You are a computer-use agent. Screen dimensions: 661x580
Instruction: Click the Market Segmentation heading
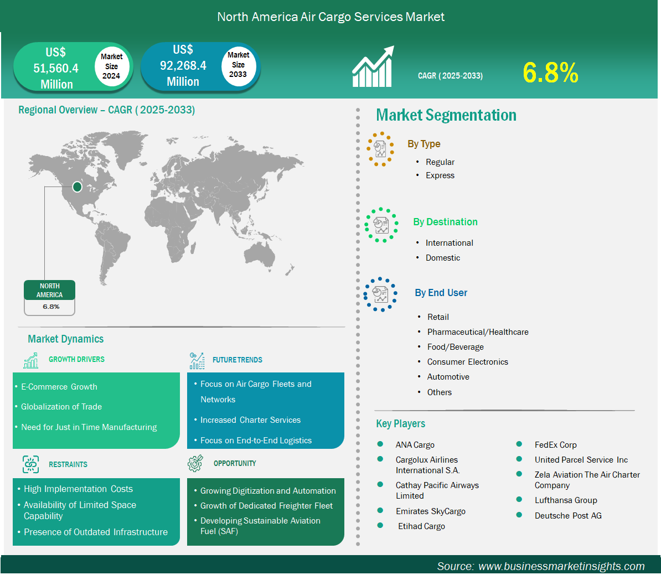point(446,115)
